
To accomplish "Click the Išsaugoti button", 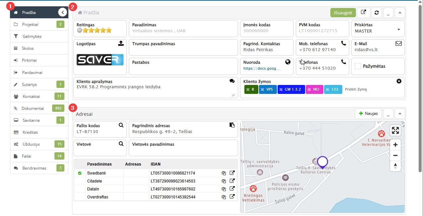I will 343,13.
